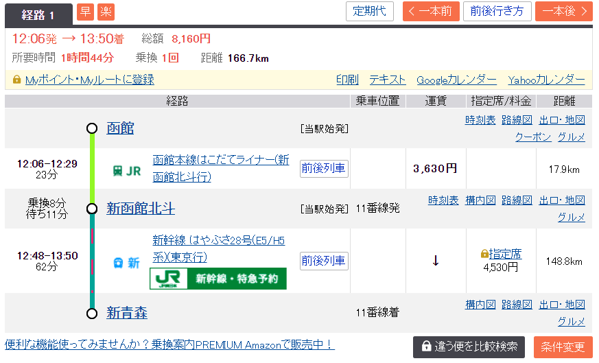The width and height of the screenshot is (599, 363).
Task: Open the Googleカレンダー link
Action: pos(456,80)
